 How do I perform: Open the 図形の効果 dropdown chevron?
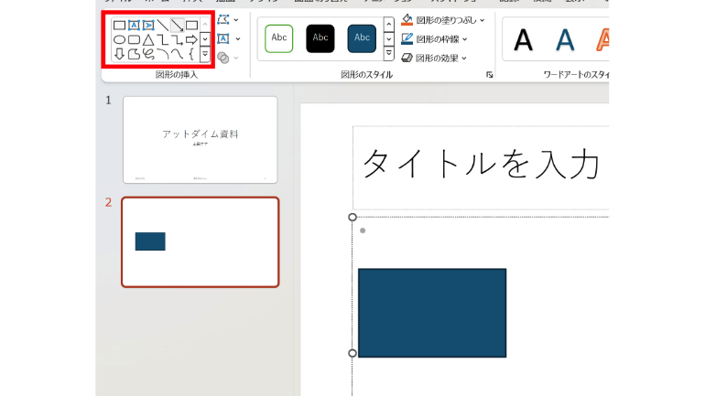(x=464, y=59)
